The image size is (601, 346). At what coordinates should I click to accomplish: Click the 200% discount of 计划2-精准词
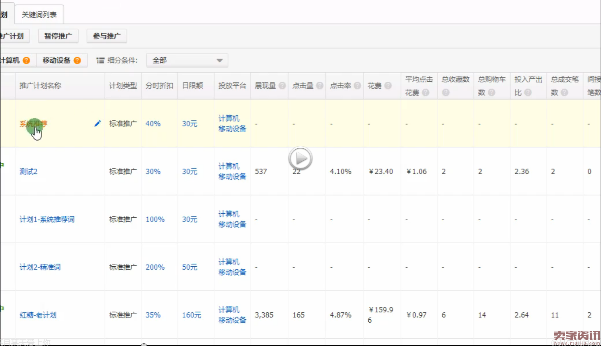click(x=155, y=267)
